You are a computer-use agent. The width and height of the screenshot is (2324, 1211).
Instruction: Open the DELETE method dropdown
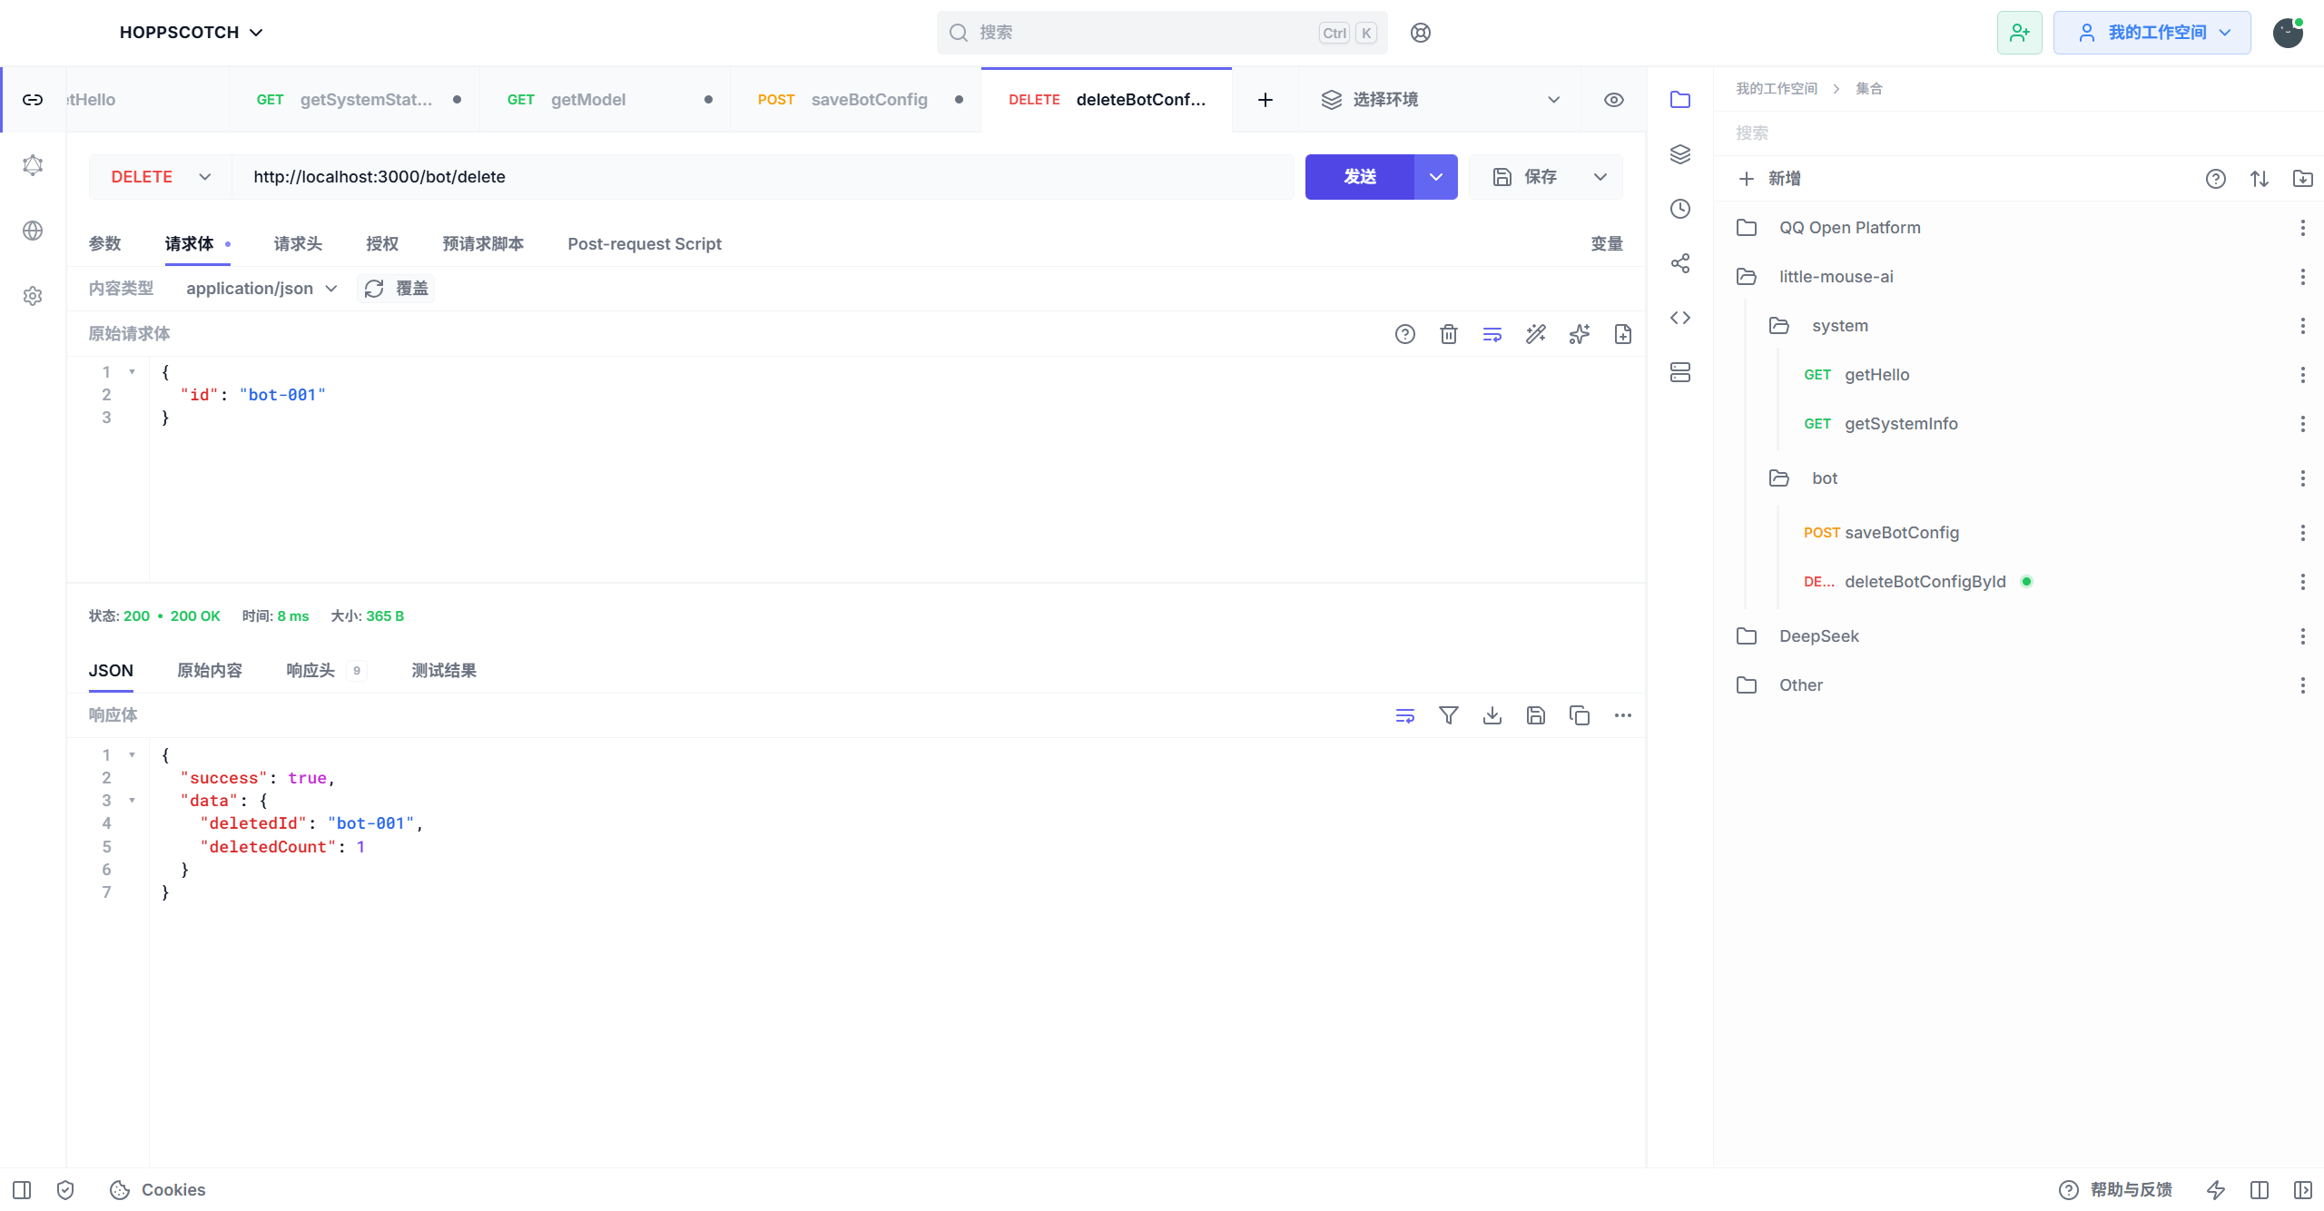[x=161, y=177]
